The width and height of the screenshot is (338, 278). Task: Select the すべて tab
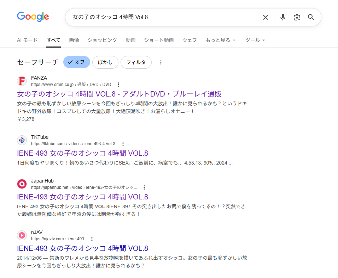tap(54, 40)
